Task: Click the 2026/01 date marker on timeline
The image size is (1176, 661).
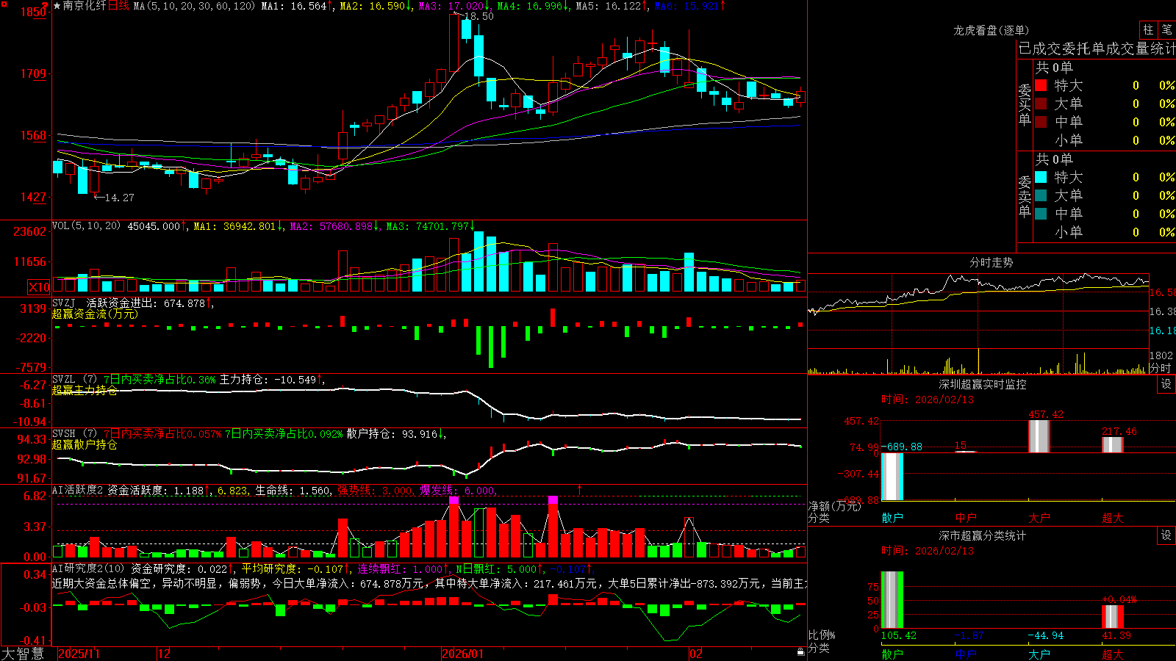Action: pos(462,654)
